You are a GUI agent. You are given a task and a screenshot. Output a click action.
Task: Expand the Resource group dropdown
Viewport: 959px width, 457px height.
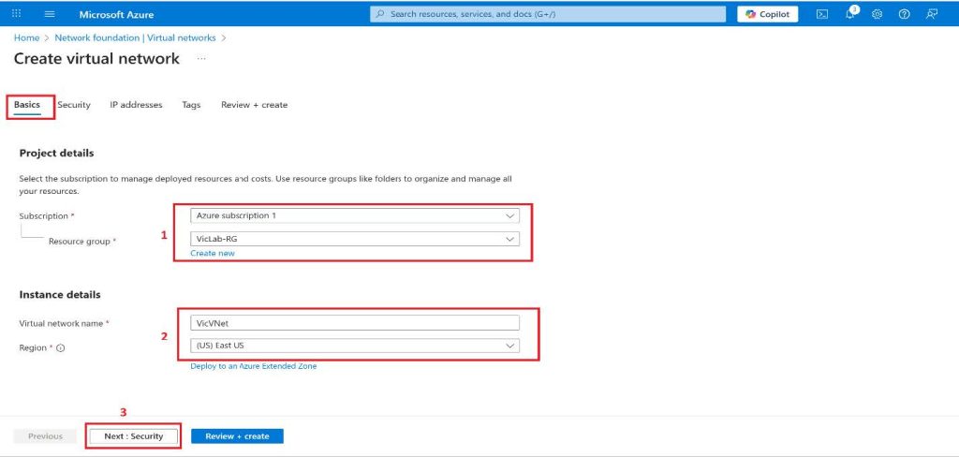[354, 239]
